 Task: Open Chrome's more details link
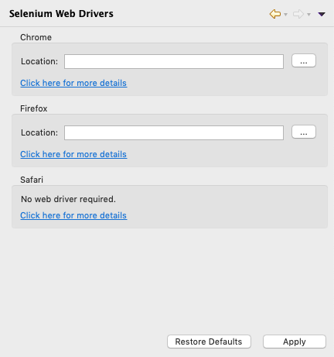(73, 83)
